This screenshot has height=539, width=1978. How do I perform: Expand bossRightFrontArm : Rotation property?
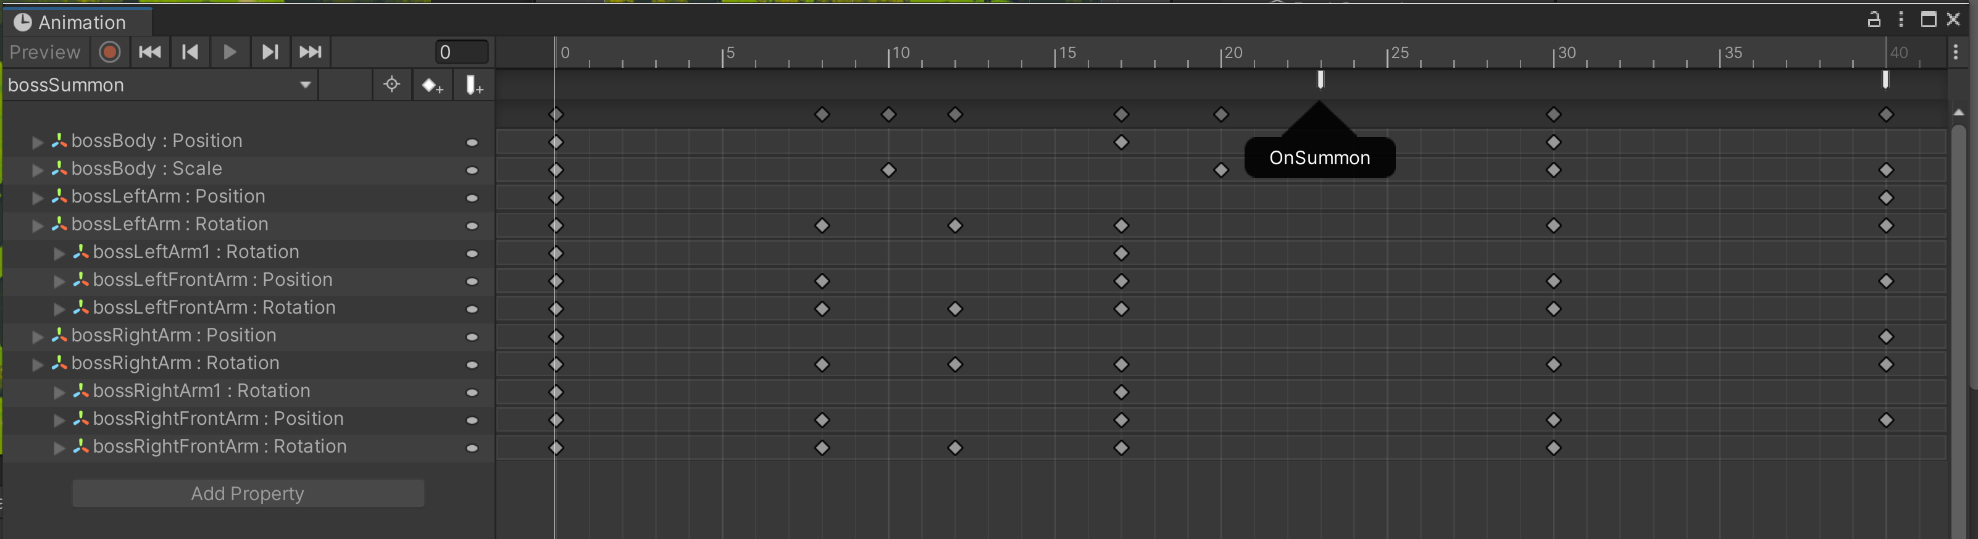tap(59, 448)
